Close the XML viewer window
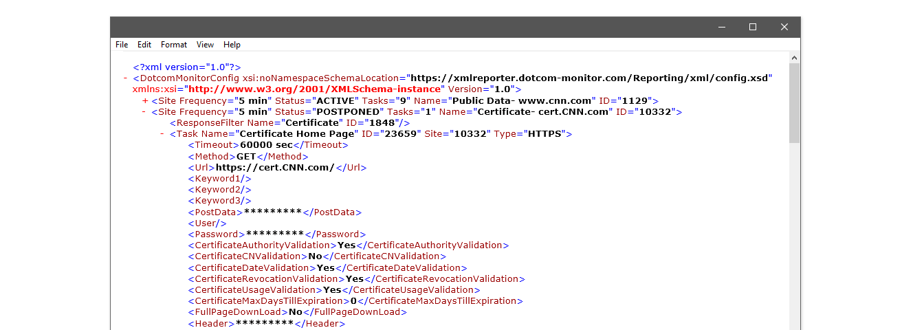913x330 pixels. pyautogui.click(x=784, y=27)
